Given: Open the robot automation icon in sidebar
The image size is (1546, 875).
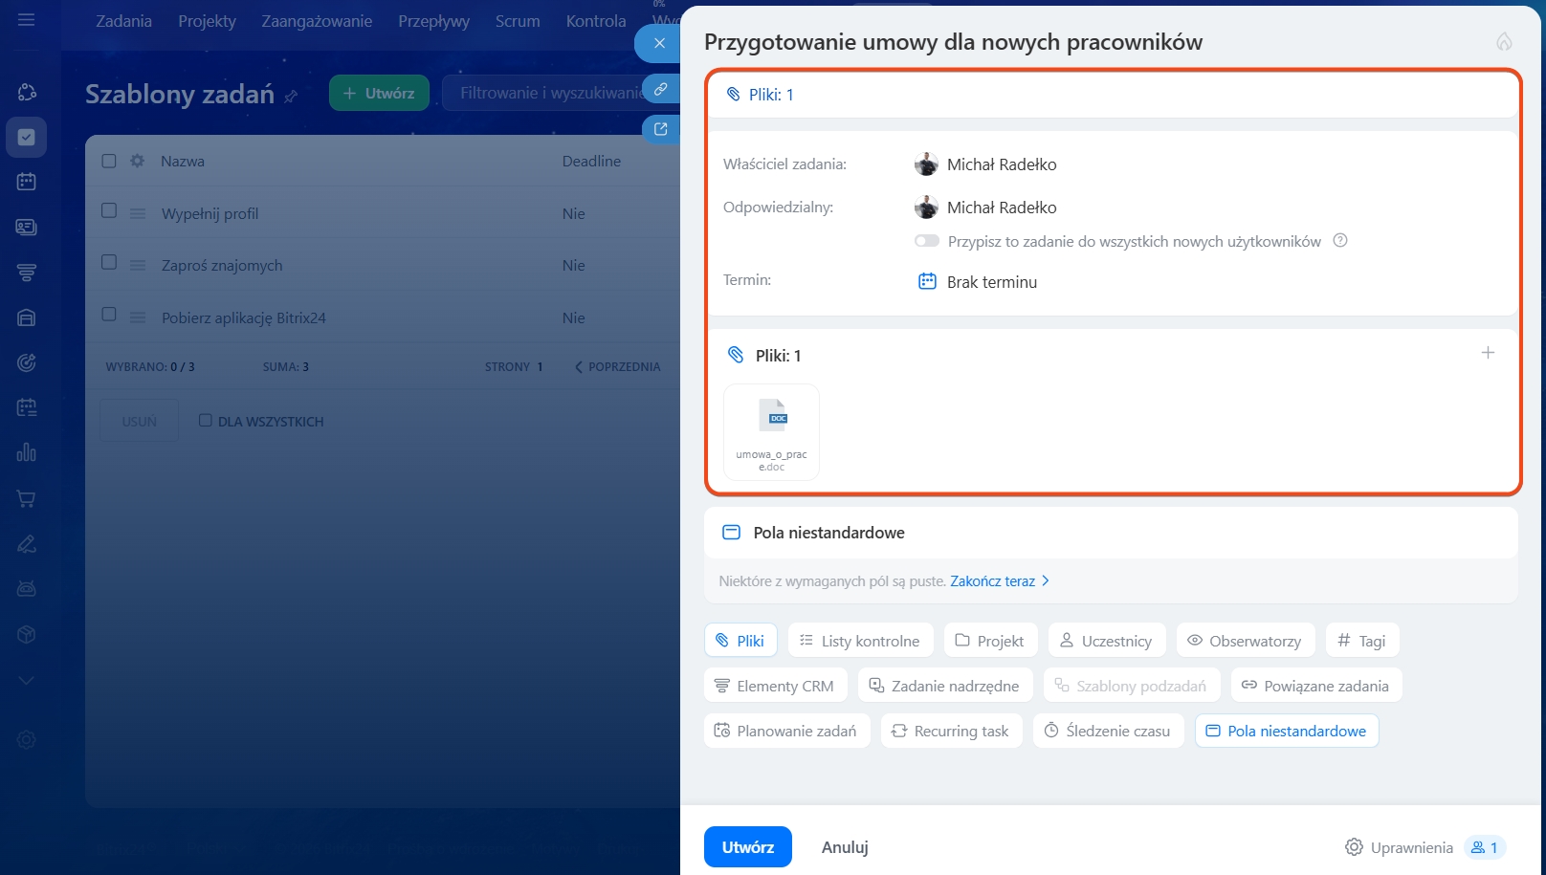Looking at the screenshot, I should 27,588.
